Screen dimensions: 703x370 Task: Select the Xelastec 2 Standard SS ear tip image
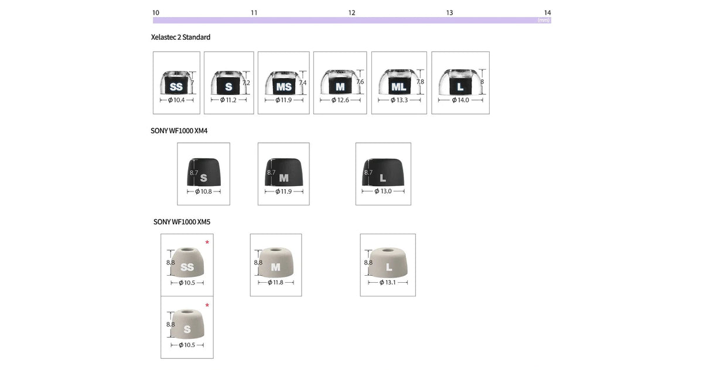click(x=176, y=83)
